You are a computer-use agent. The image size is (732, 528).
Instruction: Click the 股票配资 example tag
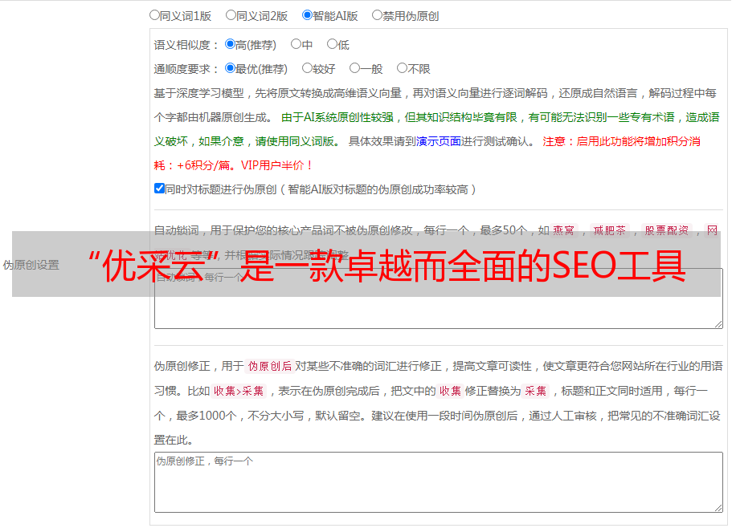pyautogui.click(x=667, y=230)
